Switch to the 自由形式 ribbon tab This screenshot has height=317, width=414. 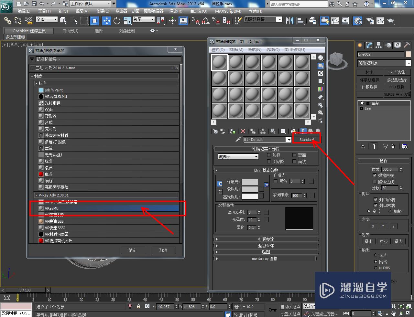(70, 31)
